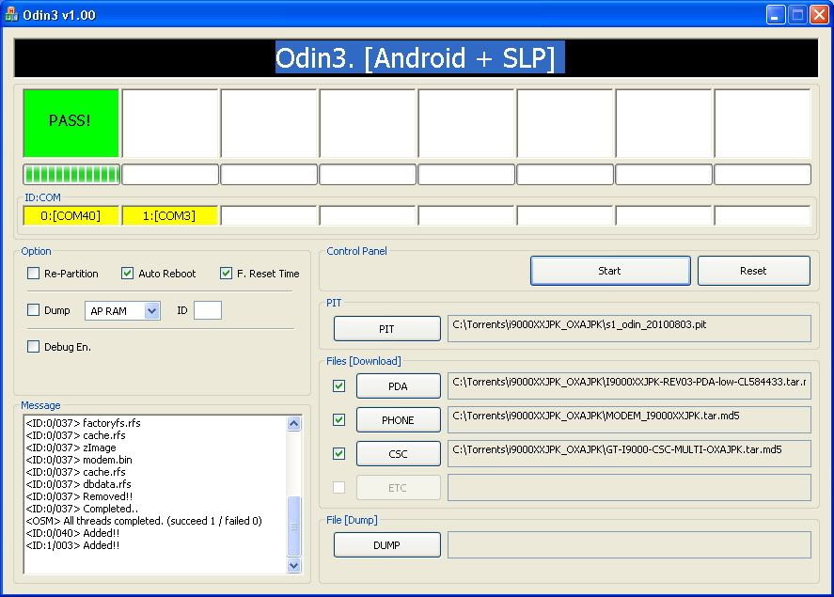Image resolution: width=834 pixels, height=597 pixels.
Task: Click the 'modem.bin' log line
Action: coord(79,460)
